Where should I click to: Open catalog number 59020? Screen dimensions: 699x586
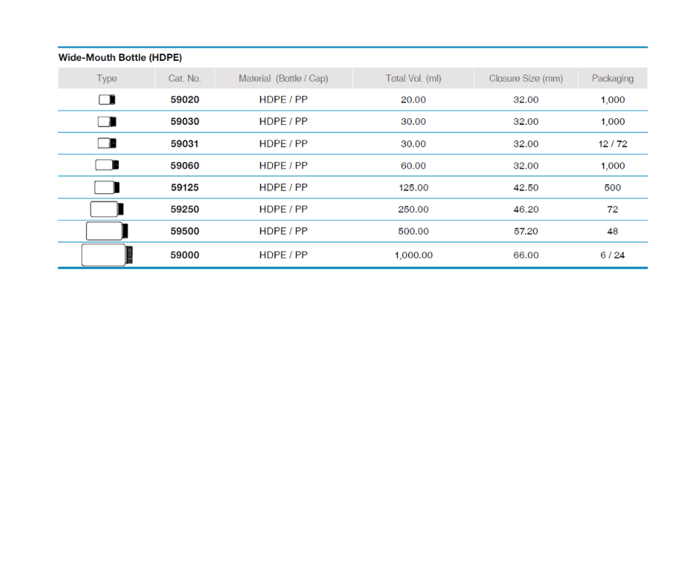pyautogui.click(x=184, y=100)
